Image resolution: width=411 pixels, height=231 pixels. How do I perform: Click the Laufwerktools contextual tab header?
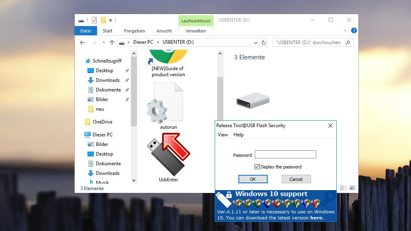[196, 21]
